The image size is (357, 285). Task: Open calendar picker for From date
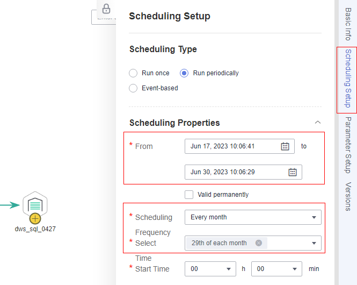pos(285,146)
